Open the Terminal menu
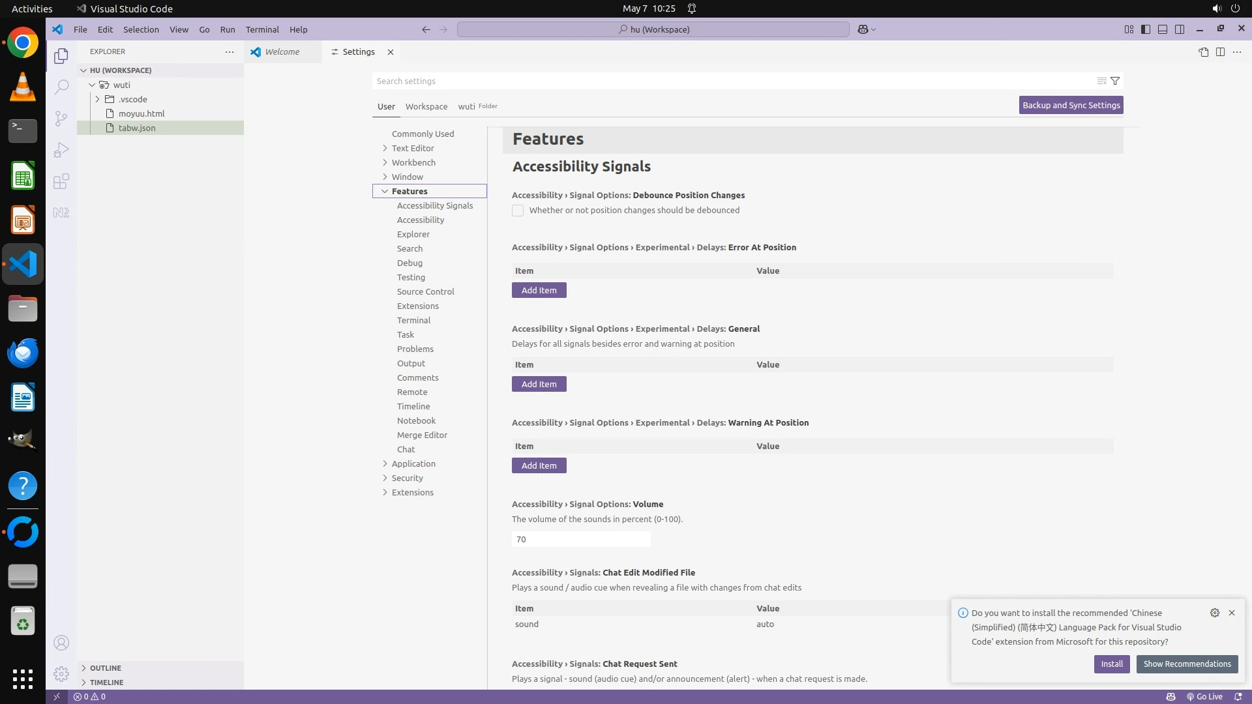1252x704 pixels. click(x=262, y=29)
